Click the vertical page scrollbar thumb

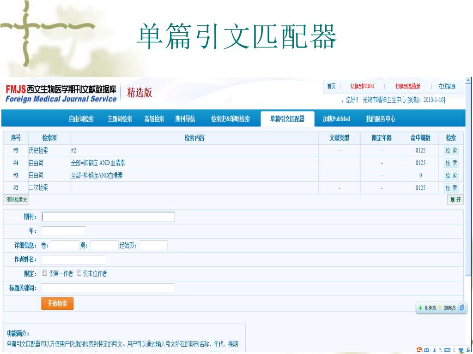(468, 179)
